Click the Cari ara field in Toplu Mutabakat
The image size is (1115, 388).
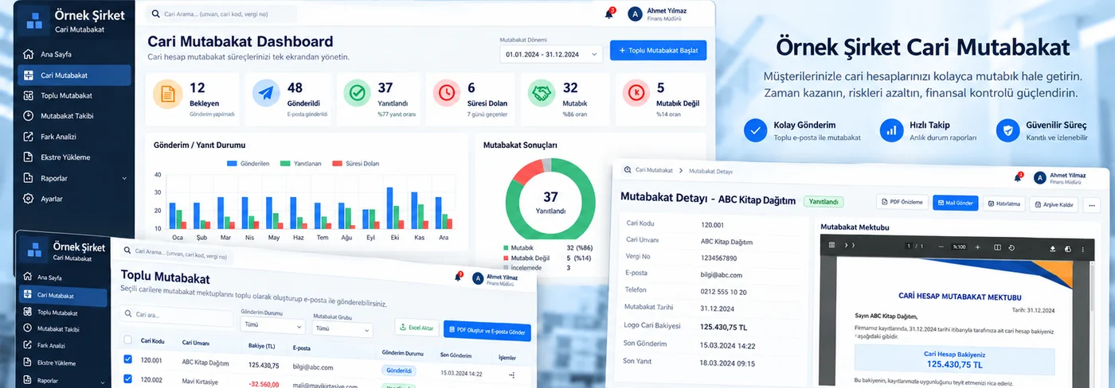(x=178, y=315)
